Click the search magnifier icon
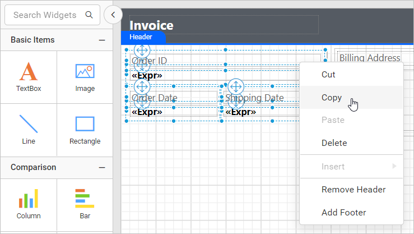414x234 pixels. click(x=89, y=15)
